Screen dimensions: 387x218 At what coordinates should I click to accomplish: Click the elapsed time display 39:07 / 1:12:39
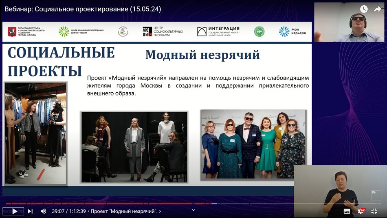pyautogui.click(x=68, y=211)
